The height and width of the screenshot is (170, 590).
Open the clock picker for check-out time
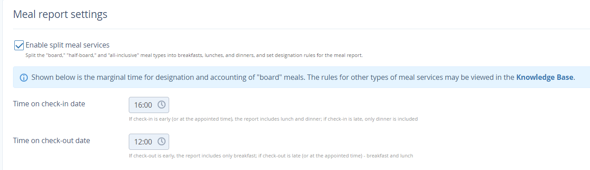(161, 142)
